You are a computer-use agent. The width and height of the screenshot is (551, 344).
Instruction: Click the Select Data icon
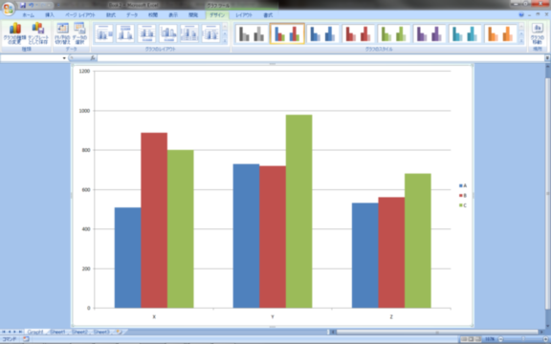click(79, 33)
